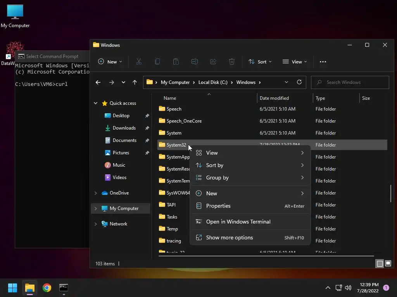The width and height of the screenshot is (397, 297).
Task: Launch Google Chrome from taskbar
Action: (x=47, y=288)
